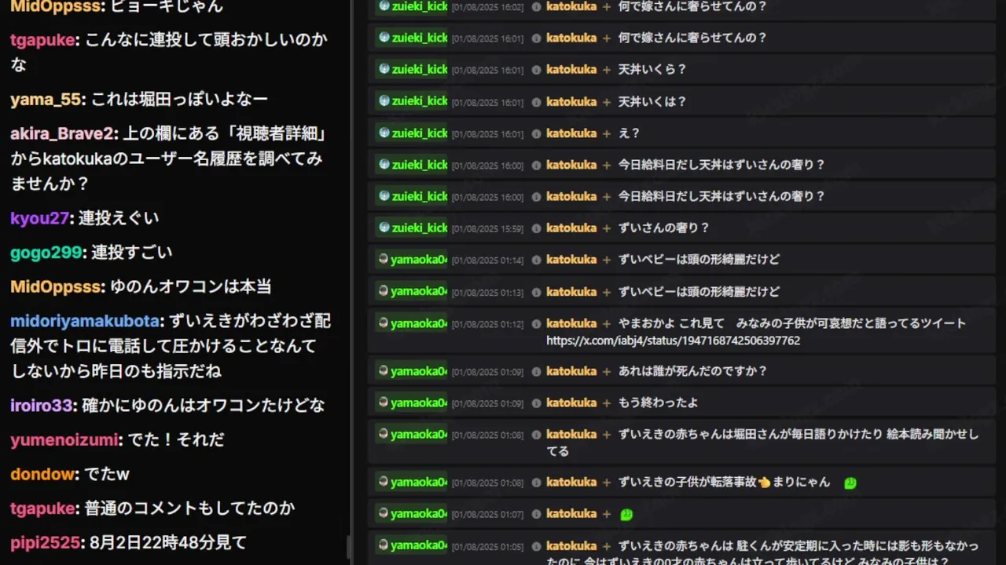This screenshot has width=1006, height=565.
Task: Click info icon on the あれは誰が死んだのですか？ row
Action: point(536,371)
